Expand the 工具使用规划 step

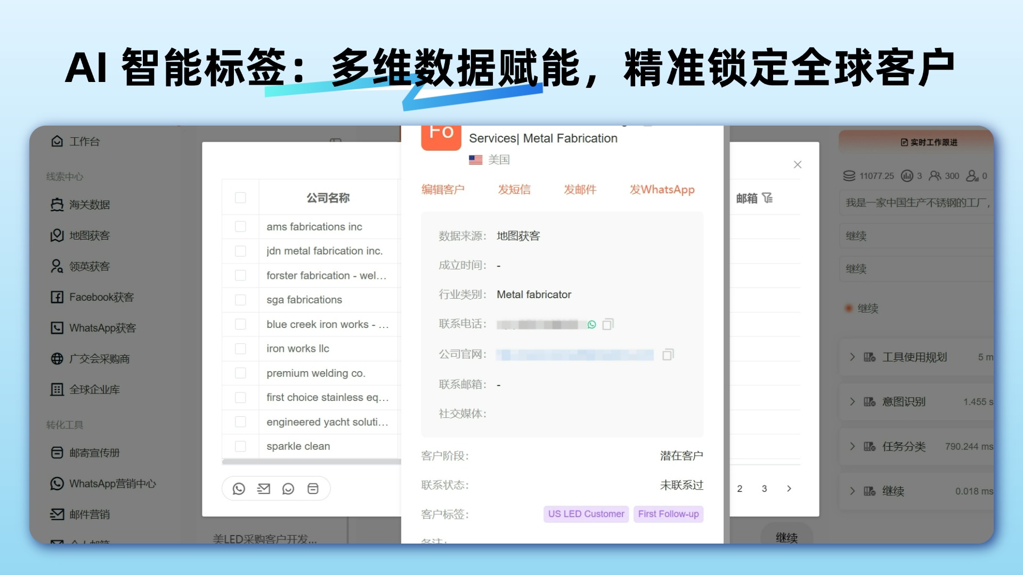(x=852, y=357)
